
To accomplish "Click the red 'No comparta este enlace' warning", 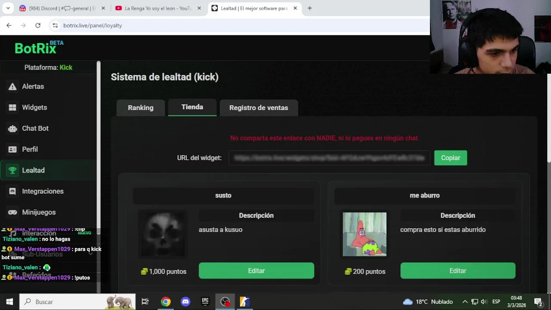I will (x=324, y=138).
